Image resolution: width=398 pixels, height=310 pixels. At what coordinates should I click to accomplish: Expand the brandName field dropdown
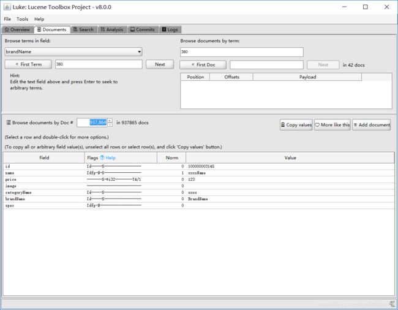coord(140,52)
